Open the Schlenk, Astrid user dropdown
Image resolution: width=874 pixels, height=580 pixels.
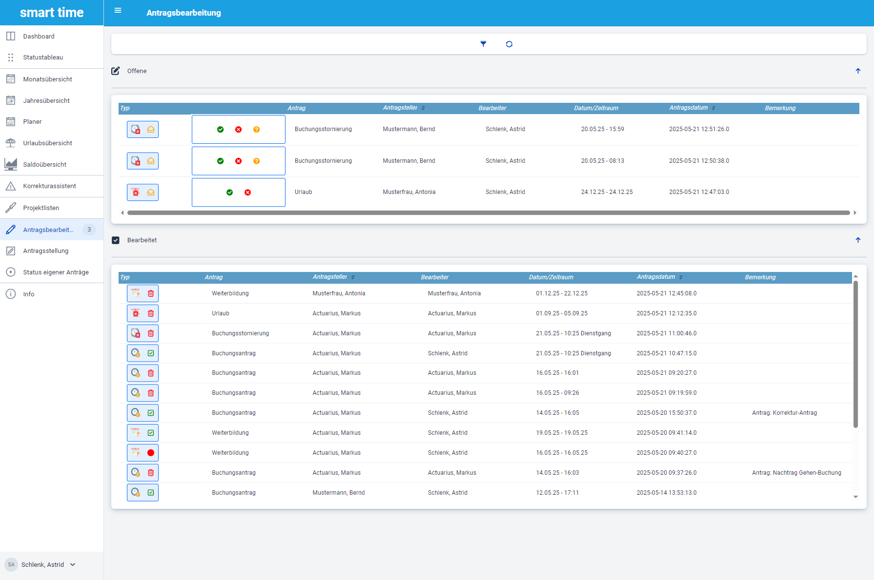(73, 564)
